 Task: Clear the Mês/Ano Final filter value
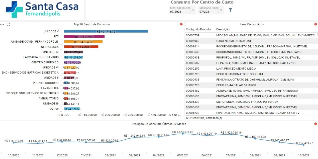221,10
